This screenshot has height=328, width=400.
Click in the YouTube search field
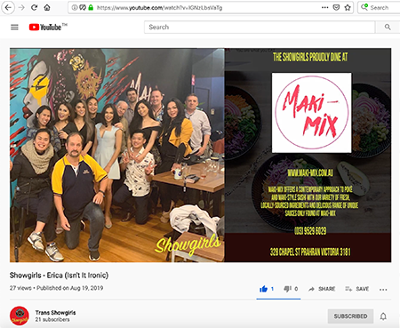pyautogui.click(x=260, y=28)
